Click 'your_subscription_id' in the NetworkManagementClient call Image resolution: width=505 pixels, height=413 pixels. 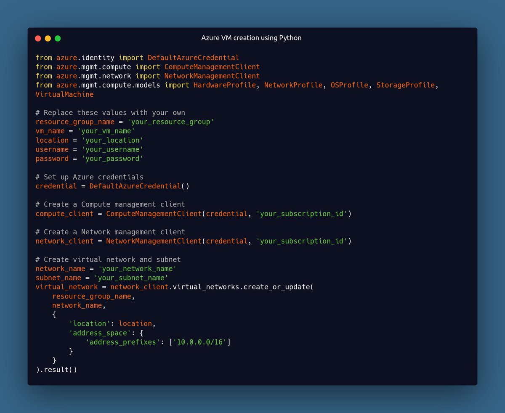coord(301,241)
